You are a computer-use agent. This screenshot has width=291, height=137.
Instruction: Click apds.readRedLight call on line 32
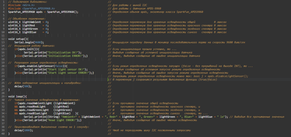pyautogui.click(x=44, y=107)
